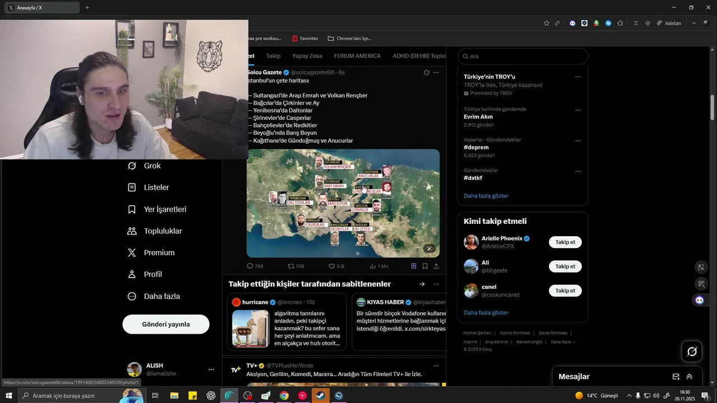Switch to the Takip tab
Screen dimensions: 717x403
273,56
